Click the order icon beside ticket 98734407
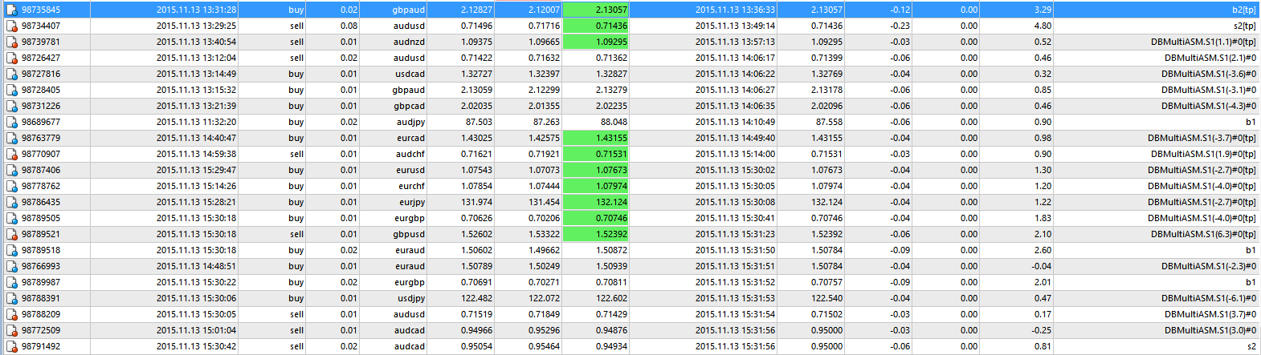The height and width of the screenshot is (355, 1261). tap(12, 26)
